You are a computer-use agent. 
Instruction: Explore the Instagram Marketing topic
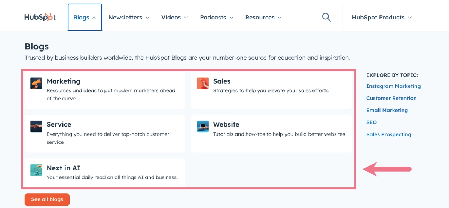[x=393, y=86]
